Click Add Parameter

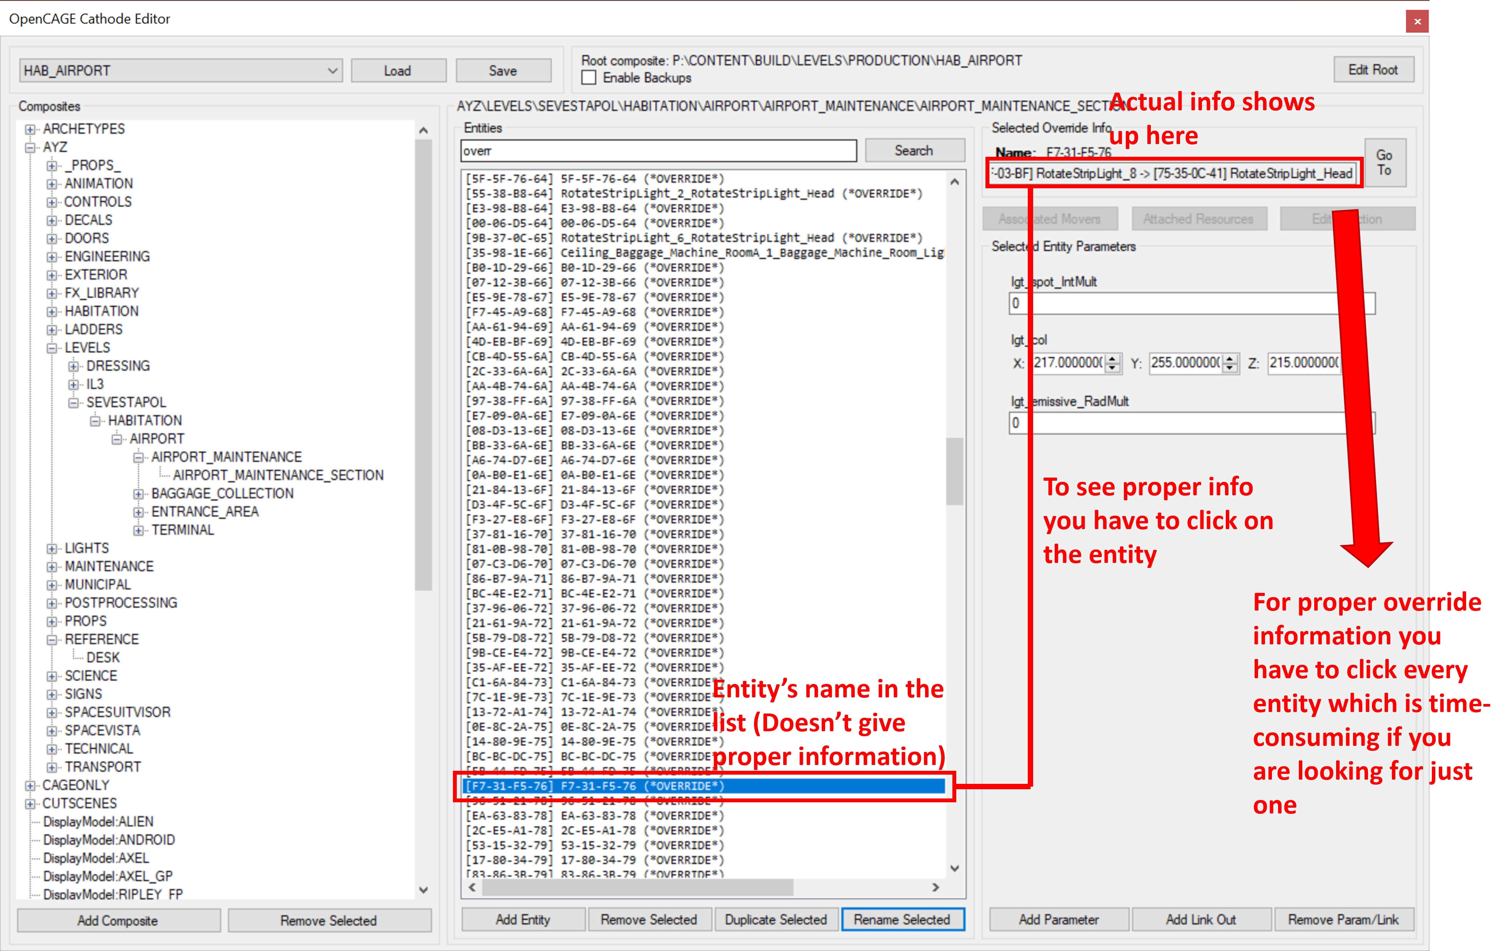[x=1059, y=920]
